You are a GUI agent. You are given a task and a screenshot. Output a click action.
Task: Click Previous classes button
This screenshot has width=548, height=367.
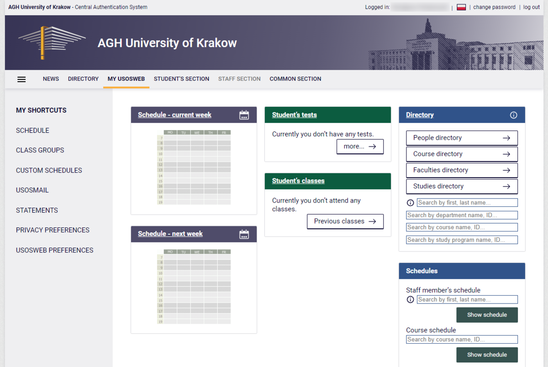[x=345, y=221]
